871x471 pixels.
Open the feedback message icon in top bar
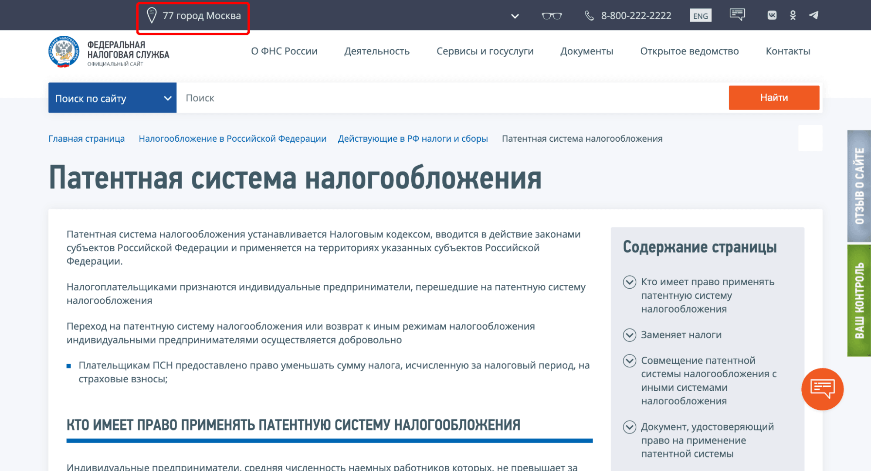click(x=737, y=15)
